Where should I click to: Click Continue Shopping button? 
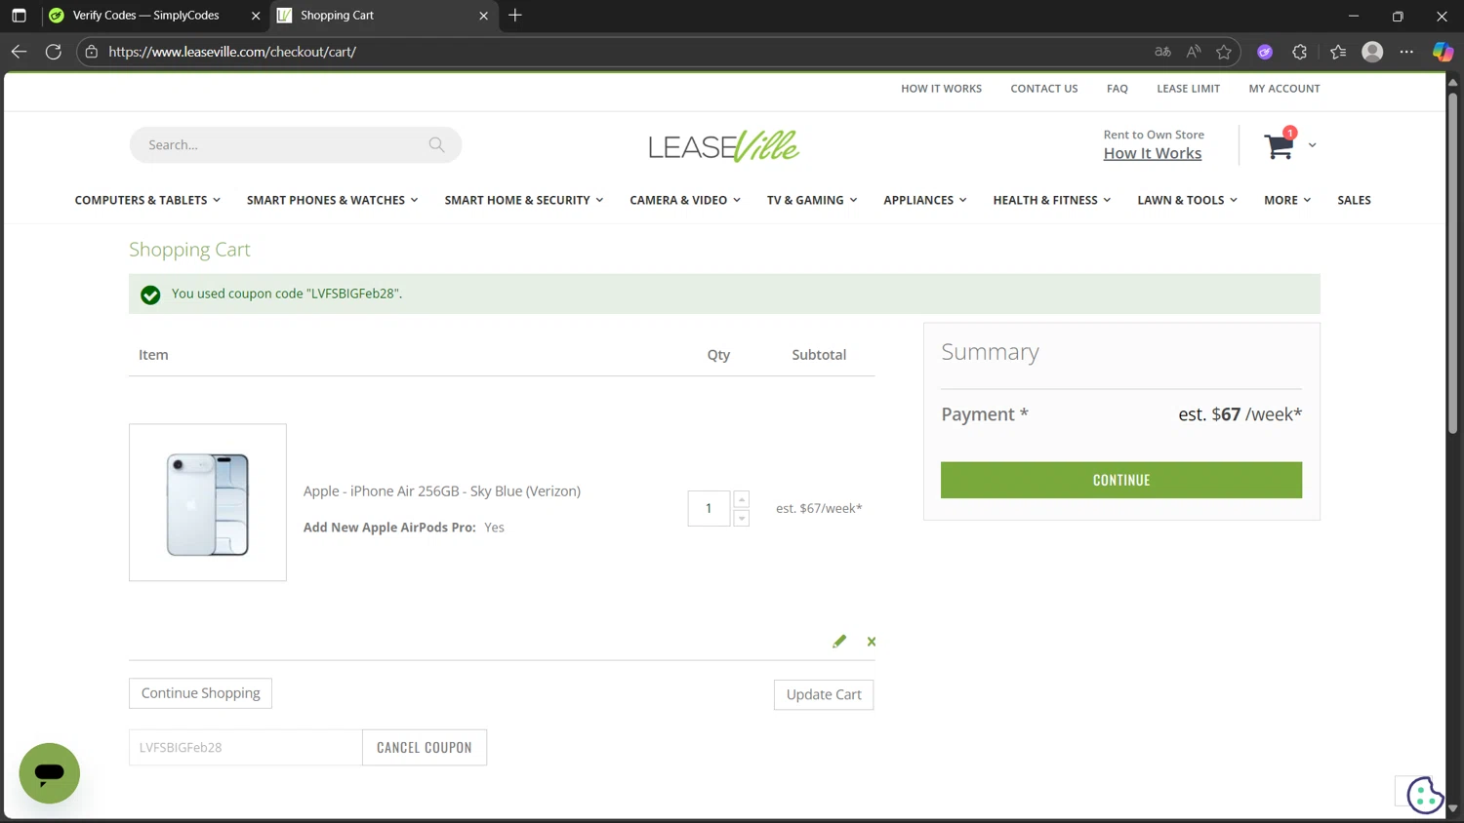[201, 693]
